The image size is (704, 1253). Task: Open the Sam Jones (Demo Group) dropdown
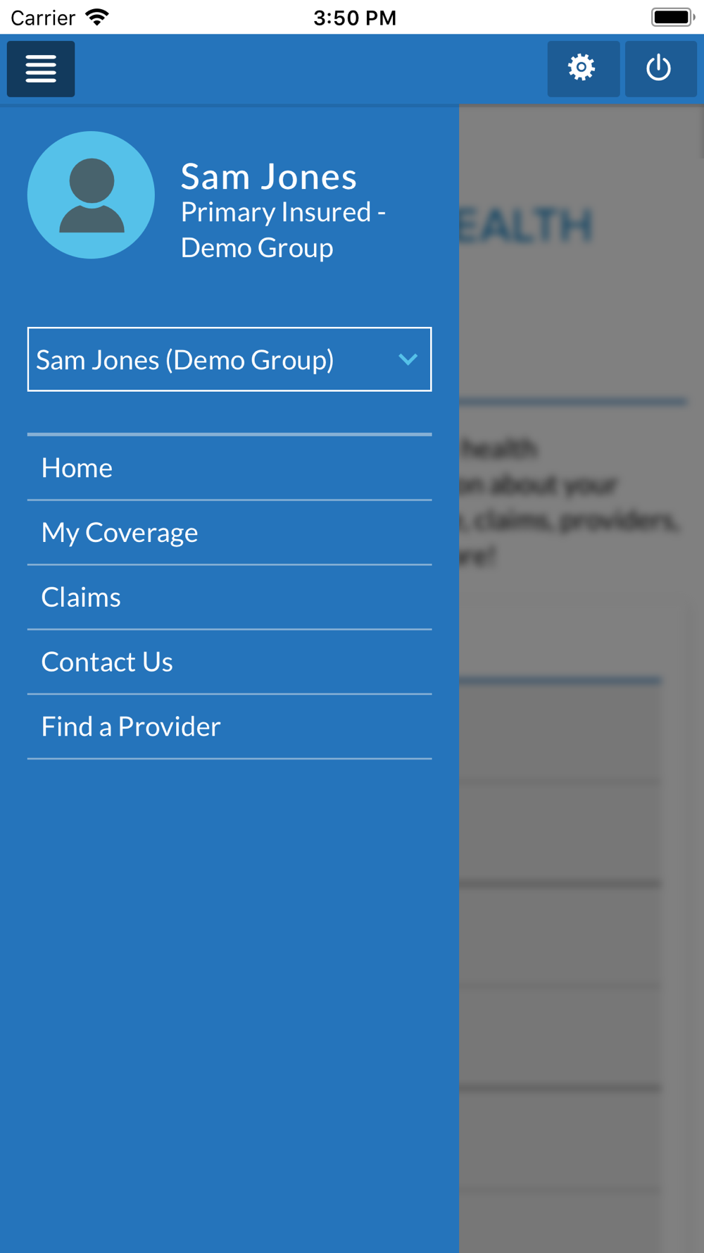(211, 359)
